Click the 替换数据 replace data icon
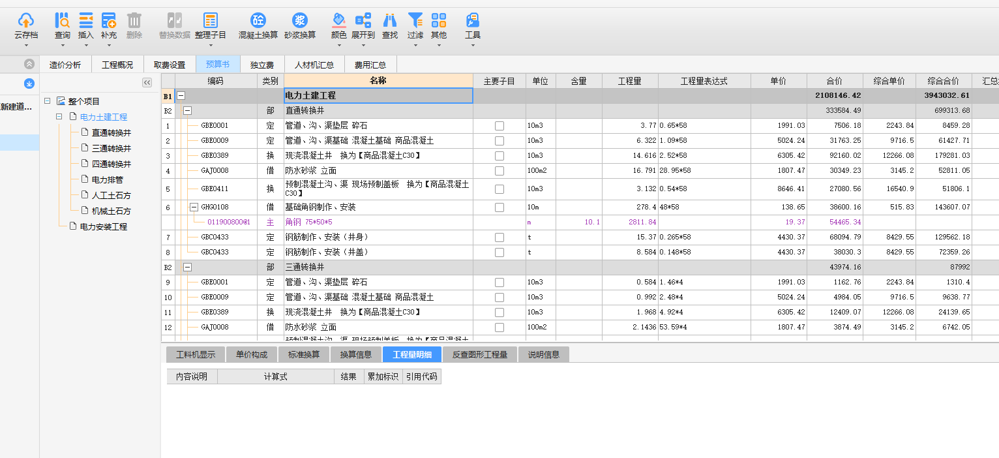The height and width of the screenshot is (458, 999). coord(175,20)
